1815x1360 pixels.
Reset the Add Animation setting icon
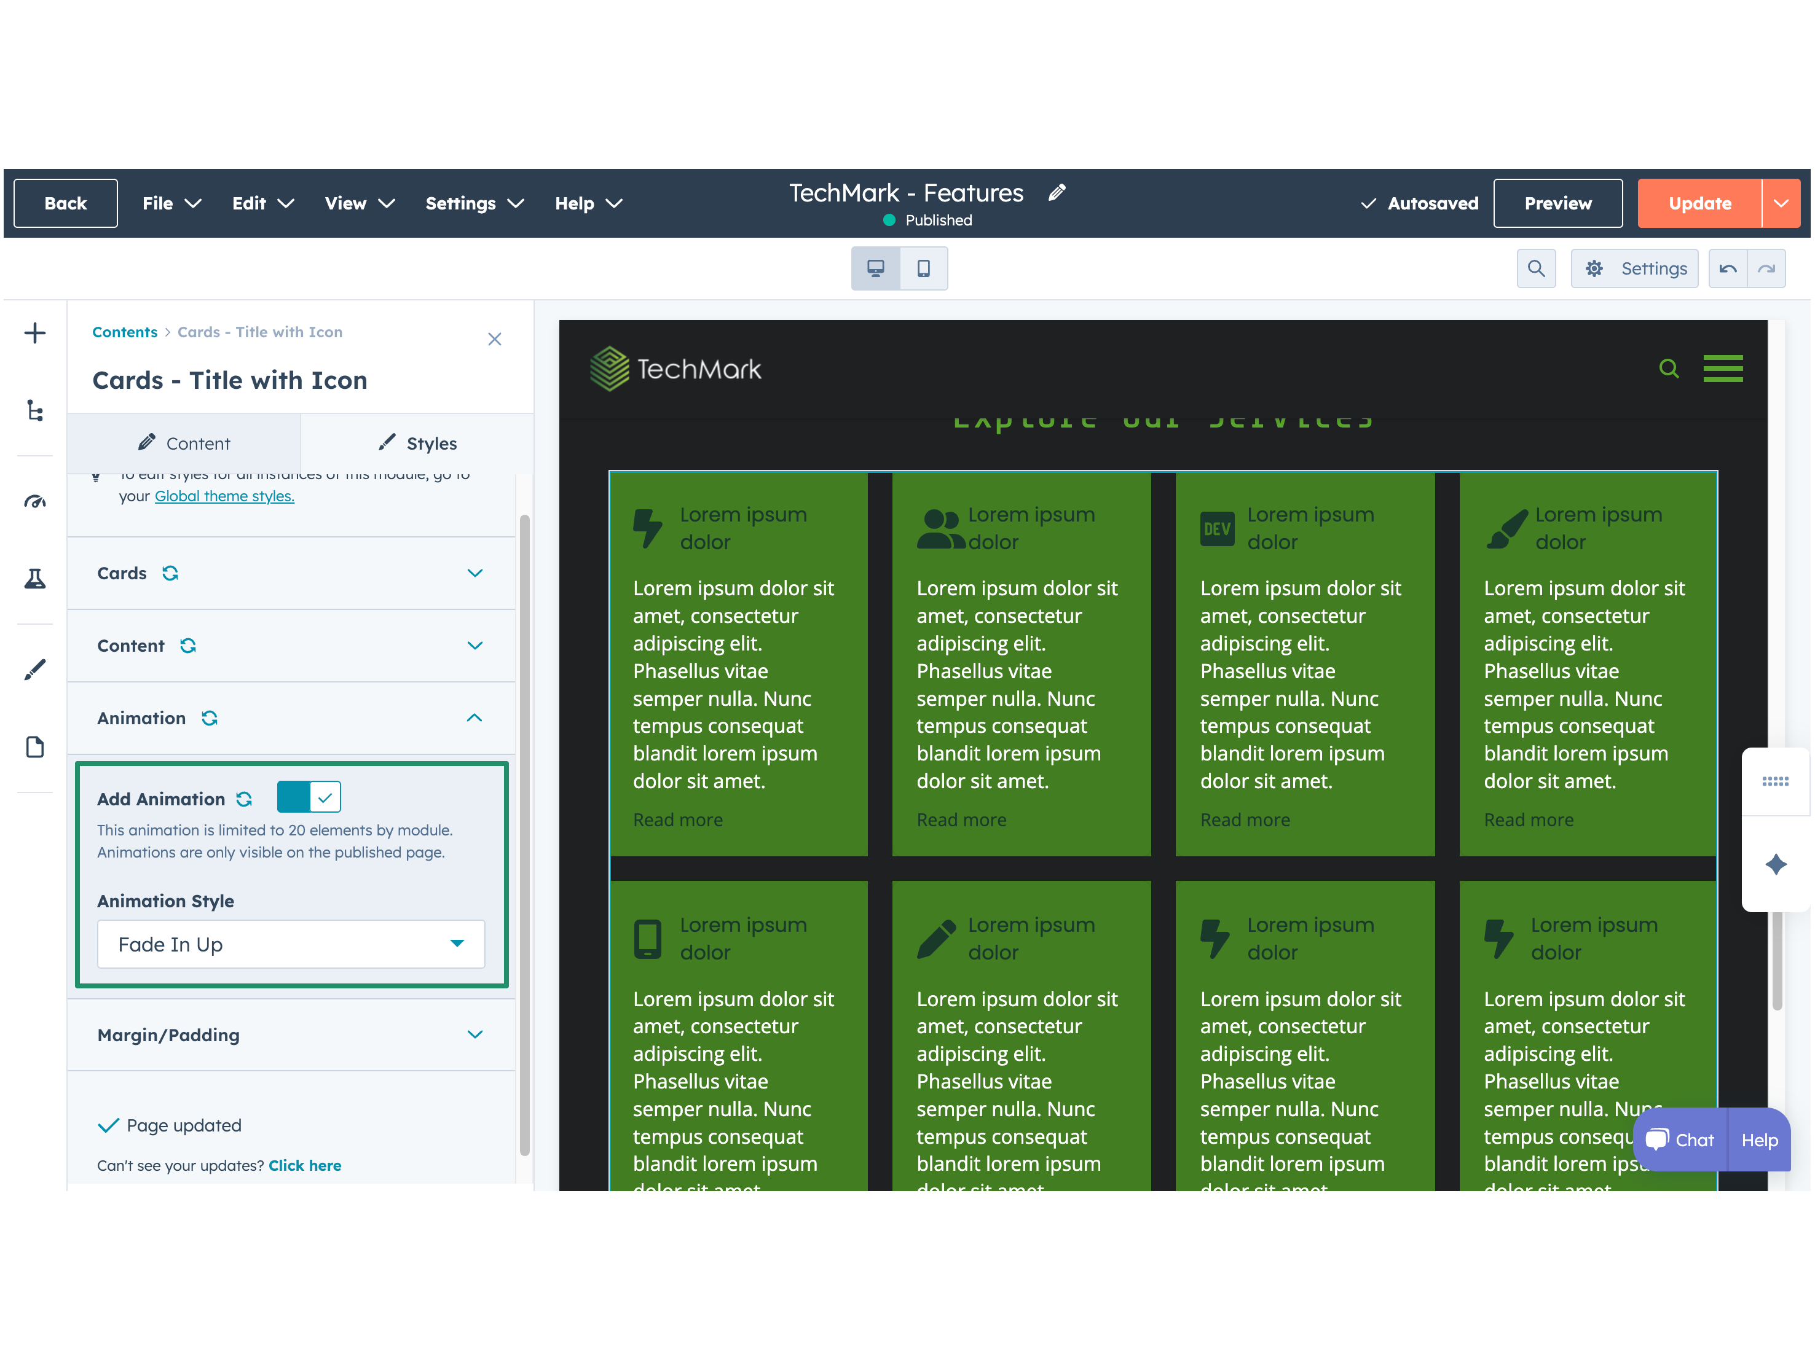(243, 799)
